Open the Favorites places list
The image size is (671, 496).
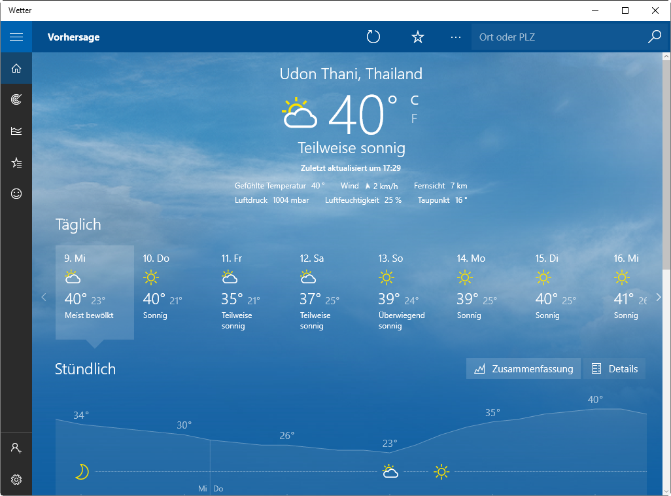click(x=16, y=162)
